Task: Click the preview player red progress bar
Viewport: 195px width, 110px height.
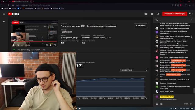Action: [34, 42]
